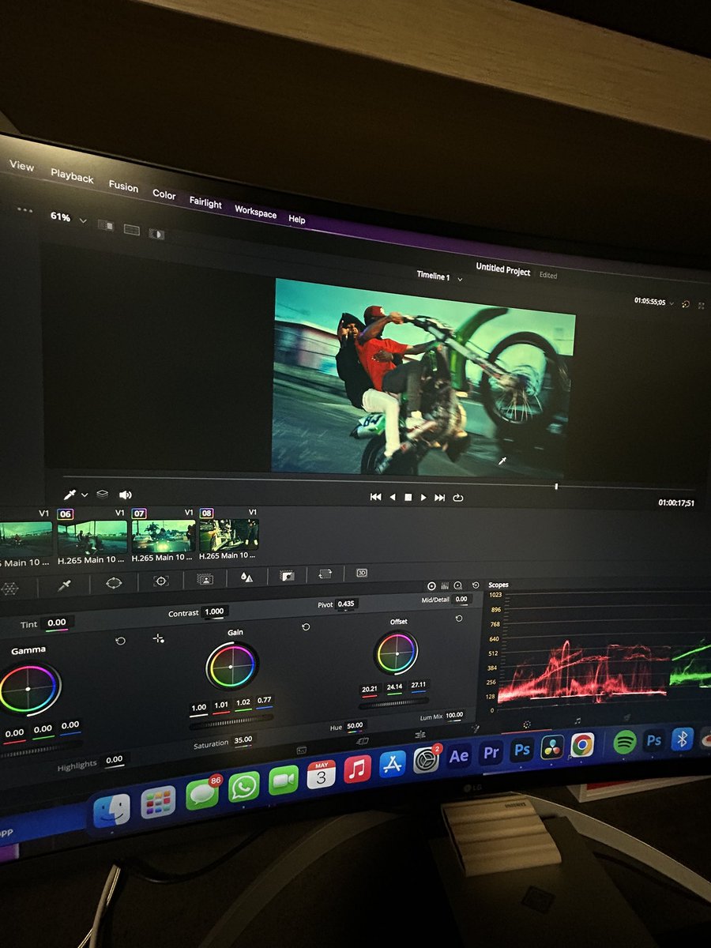This screenshot has width=711, height=948.
Task: Open the 3D stereoscopic palette
Action: coord(362,572)
